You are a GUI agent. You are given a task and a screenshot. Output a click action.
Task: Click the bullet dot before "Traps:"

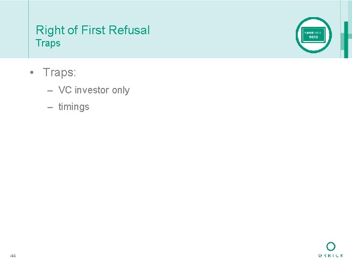31,73
